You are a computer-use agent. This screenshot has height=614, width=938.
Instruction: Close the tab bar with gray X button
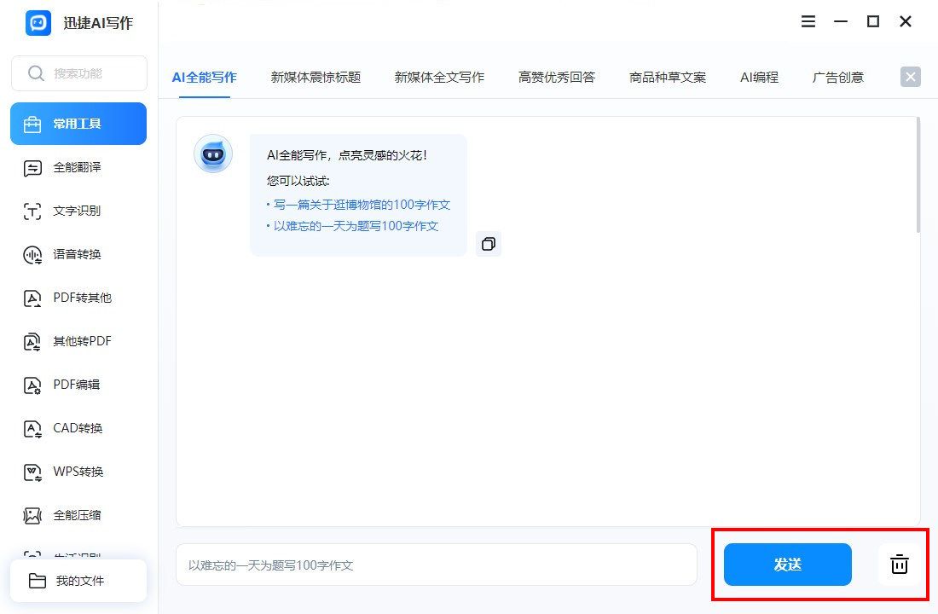tap(911, 77)
